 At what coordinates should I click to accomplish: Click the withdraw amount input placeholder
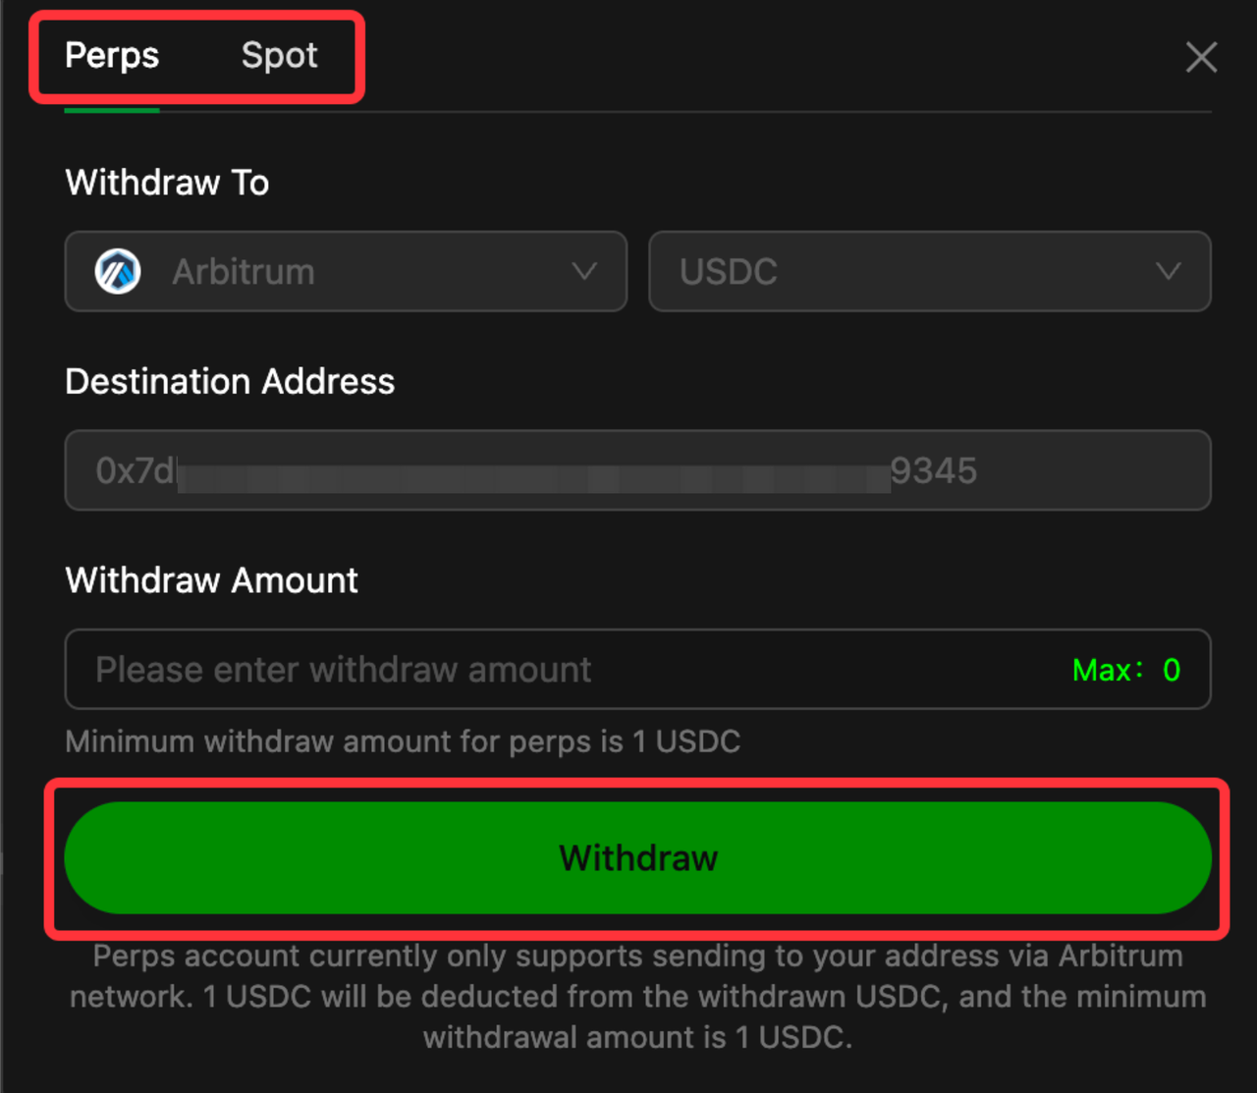pyautogui.click(x=344, y=670)
